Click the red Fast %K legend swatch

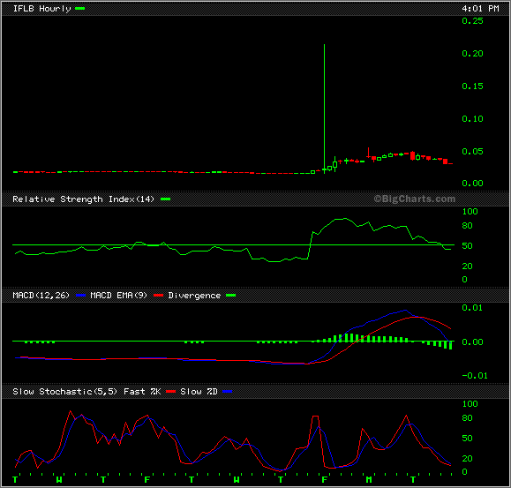coord(170,392)
